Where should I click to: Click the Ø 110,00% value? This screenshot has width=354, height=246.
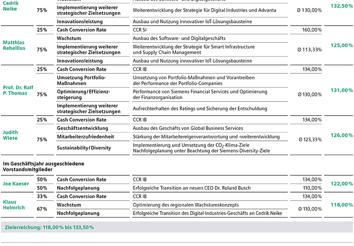coord(310,209)
